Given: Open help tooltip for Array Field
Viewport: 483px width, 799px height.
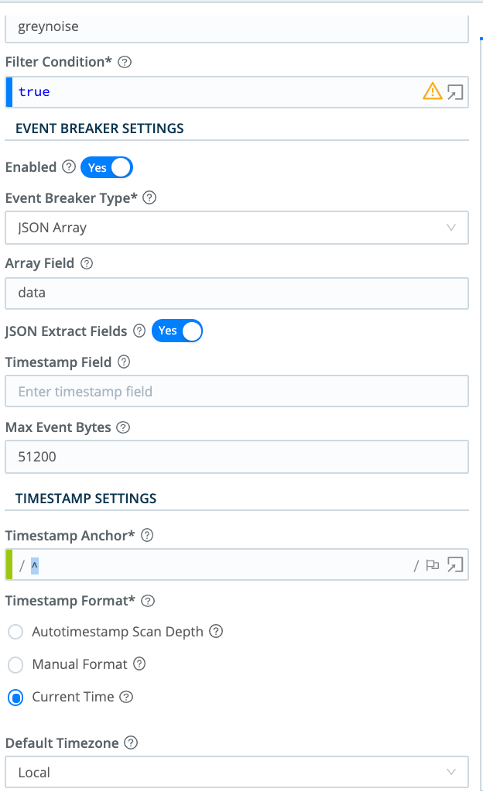Looking at the screenshot, I should 86,263.
